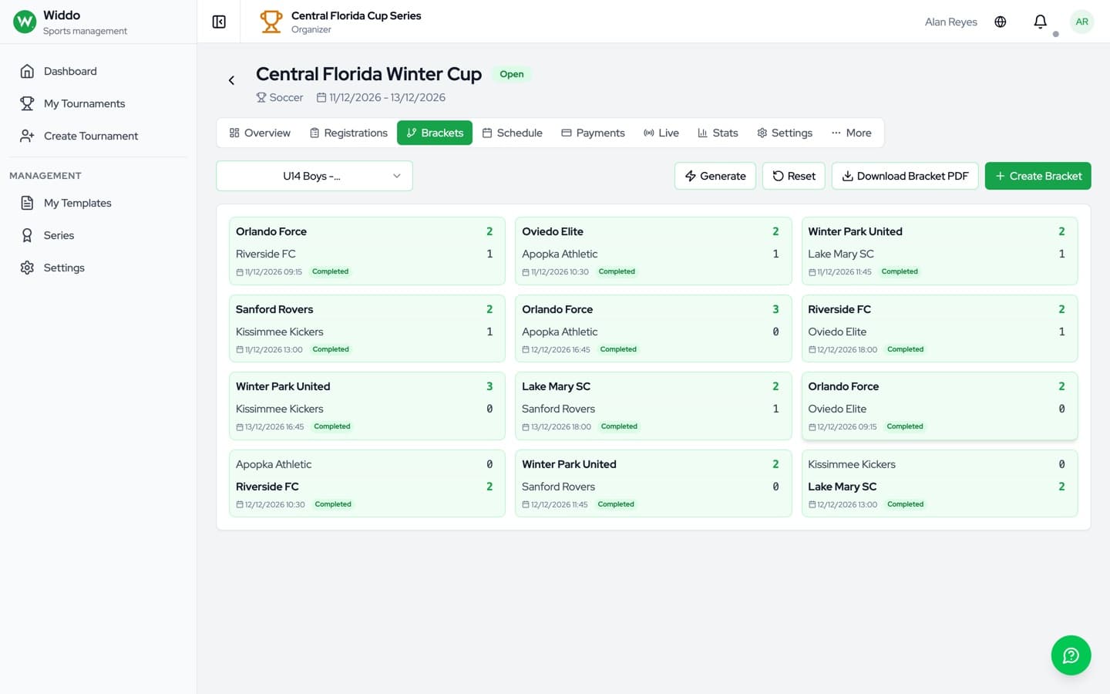The image size is (1110, 694).
Task: Click the Open status badge
Action: point(512,74)
